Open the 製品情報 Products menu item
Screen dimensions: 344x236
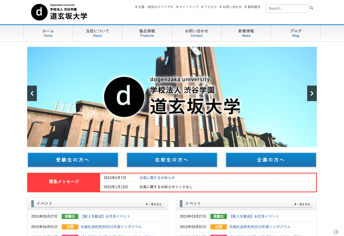pos(147,33)
